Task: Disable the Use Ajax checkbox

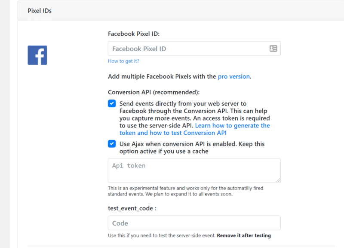Action: (112, 144)
